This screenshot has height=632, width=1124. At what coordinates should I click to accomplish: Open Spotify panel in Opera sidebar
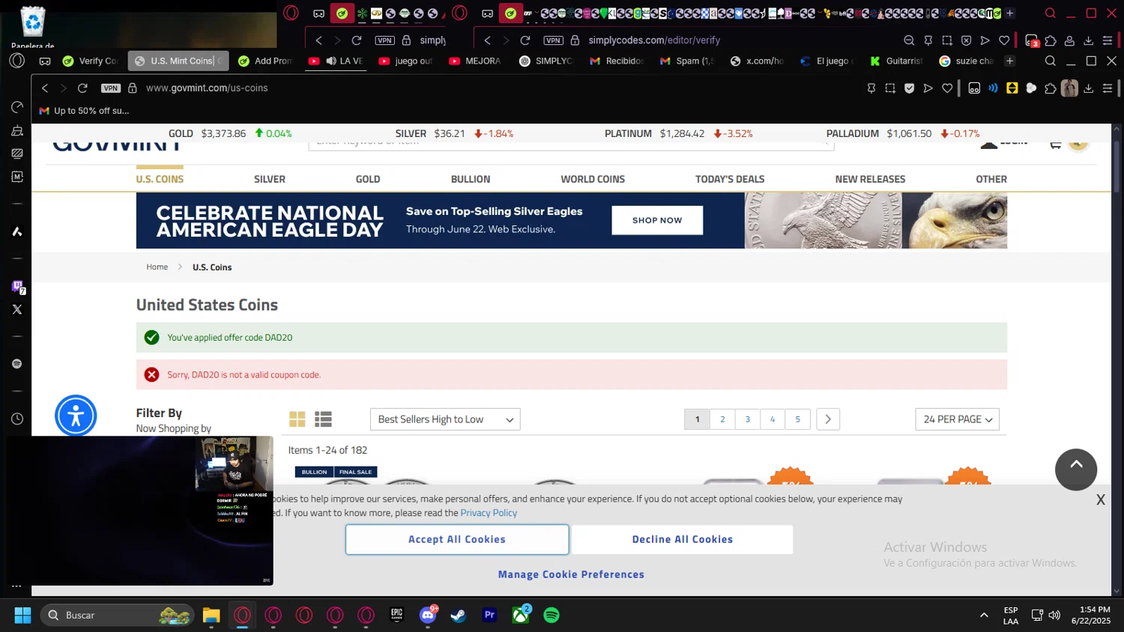tap(17, 364)
